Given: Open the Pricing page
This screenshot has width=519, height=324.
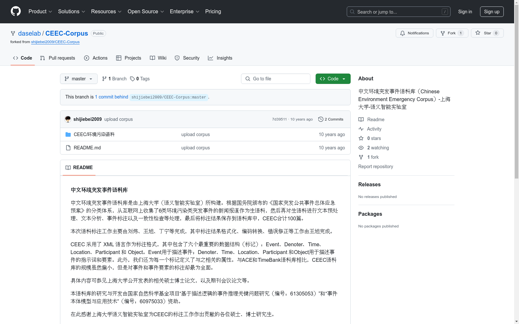Looking at the screenshot, I should click(213, 11).
